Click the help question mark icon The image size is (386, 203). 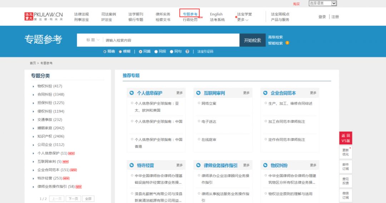(x=187, y=51)
